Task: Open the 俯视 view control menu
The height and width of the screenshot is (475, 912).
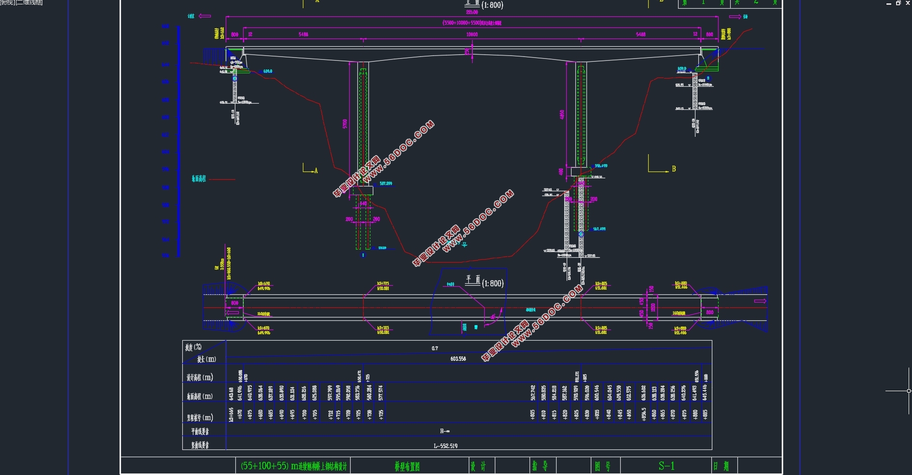Action: point(7,2)
